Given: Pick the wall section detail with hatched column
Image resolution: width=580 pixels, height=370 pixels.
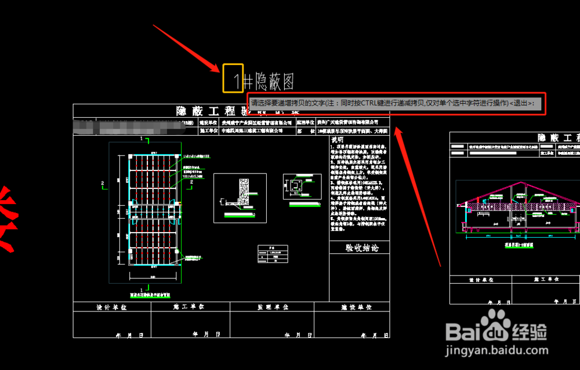Looking at the screenshot, I should pos(240,198).
